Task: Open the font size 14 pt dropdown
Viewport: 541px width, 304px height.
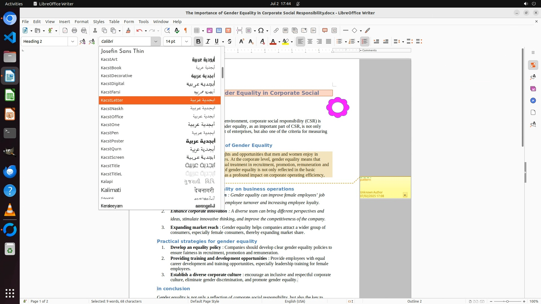Action: 186,41
